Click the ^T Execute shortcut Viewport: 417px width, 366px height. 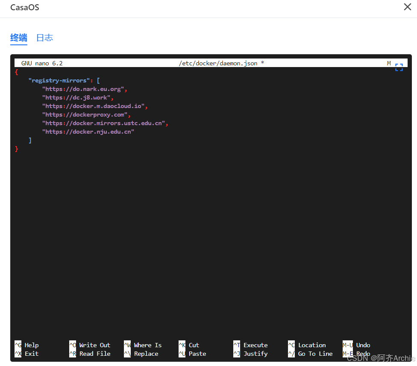tap(250, 345)
